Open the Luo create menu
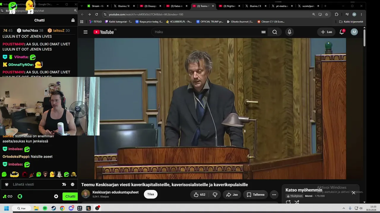Screen dimensions: 380x213 pos(326,32)
